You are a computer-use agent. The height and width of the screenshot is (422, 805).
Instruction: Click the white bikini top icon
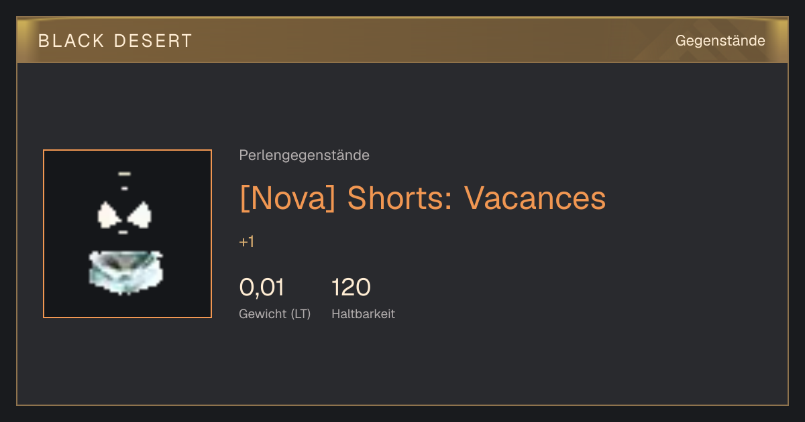pos(124,215)
